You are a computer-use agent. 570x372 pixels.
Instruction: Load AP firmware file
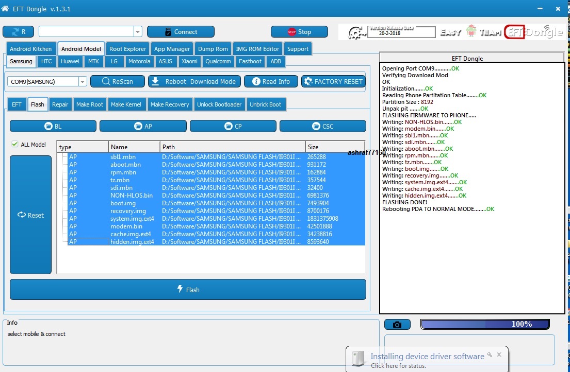click(x=143, y=126)
